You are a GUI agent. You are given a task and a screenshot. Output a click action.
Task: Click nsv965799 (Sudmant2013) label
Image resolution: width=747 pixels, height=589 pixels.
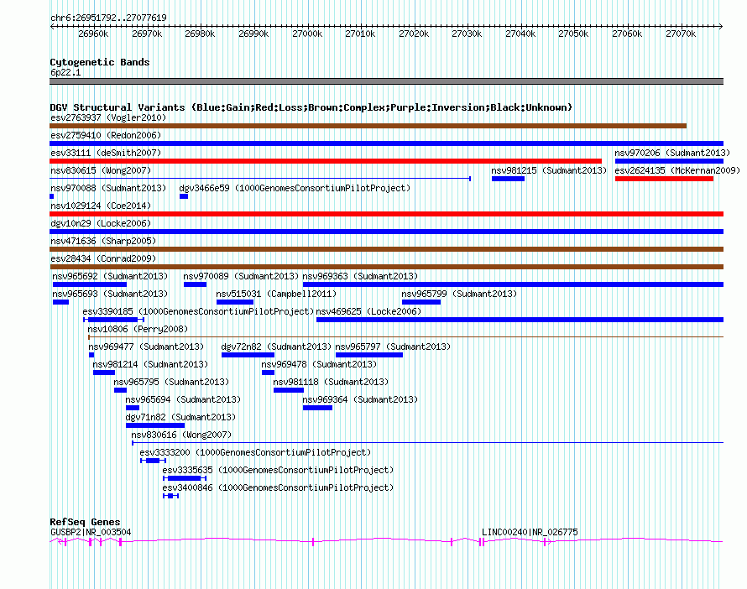click(x=459, y=294)
